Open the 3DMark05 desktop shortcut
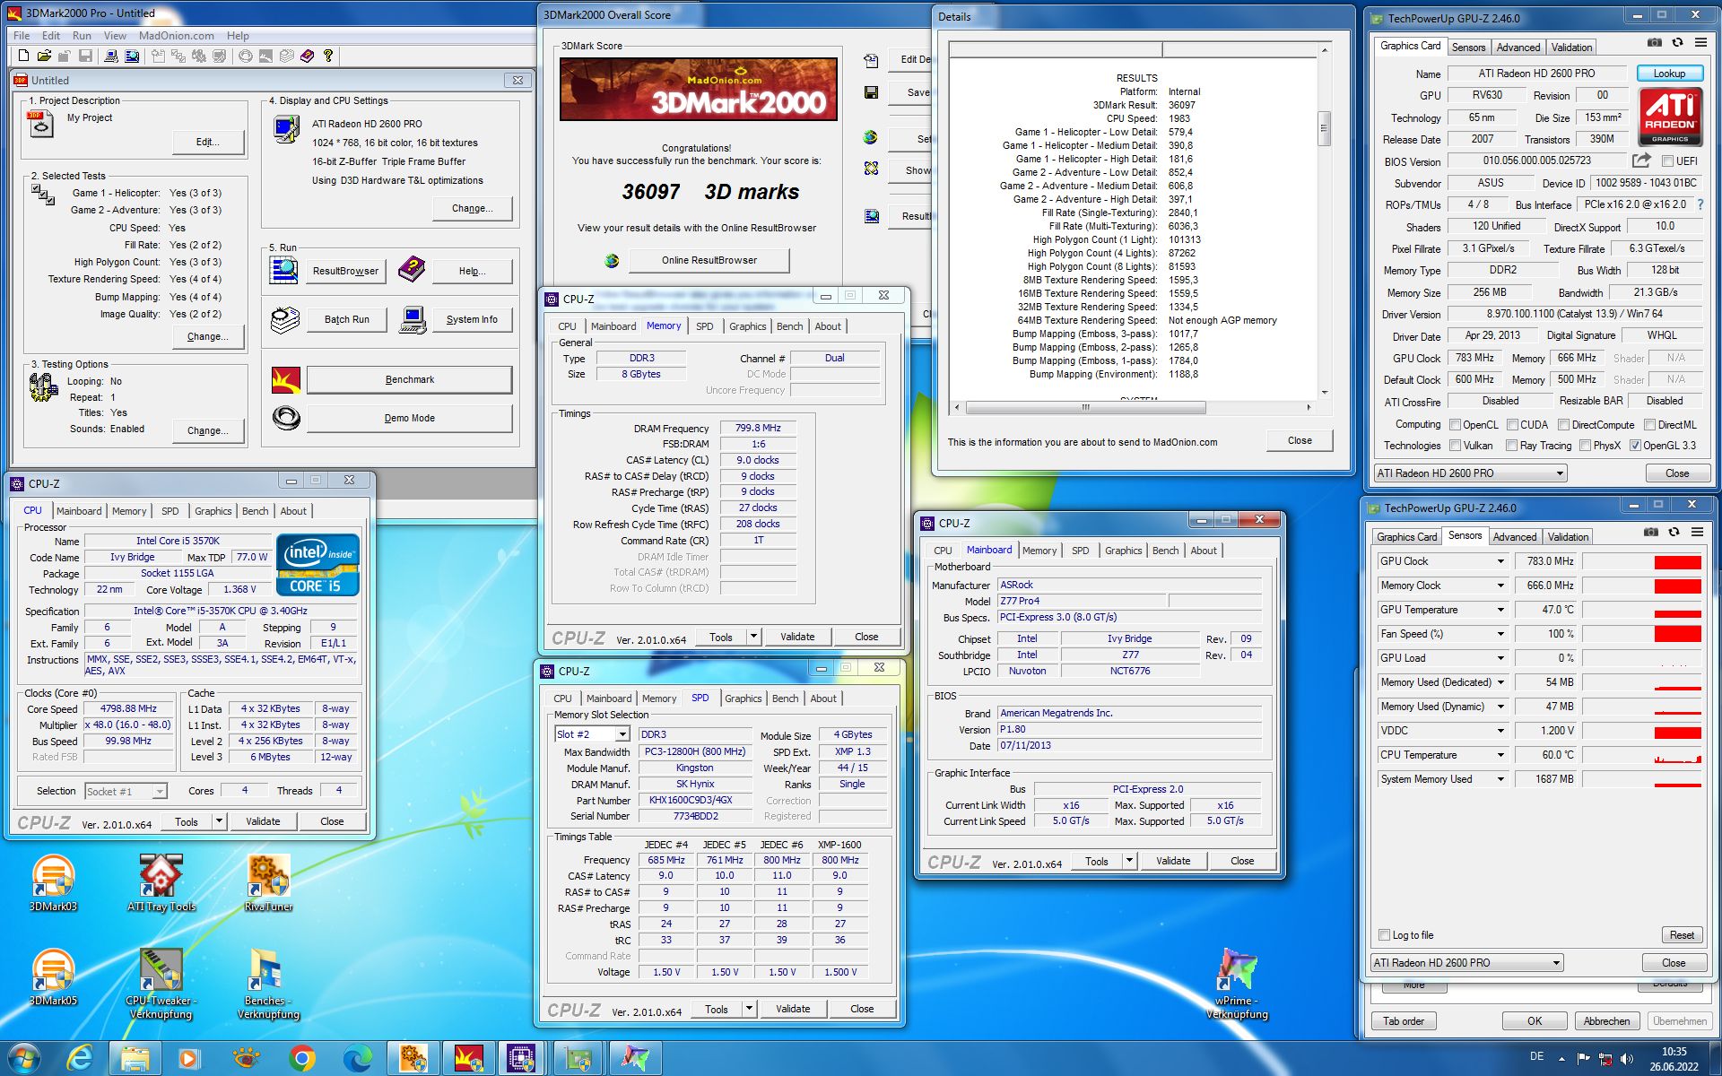Image resolution: width=1722 pixels, height=1076 pixels. [53, 977]
